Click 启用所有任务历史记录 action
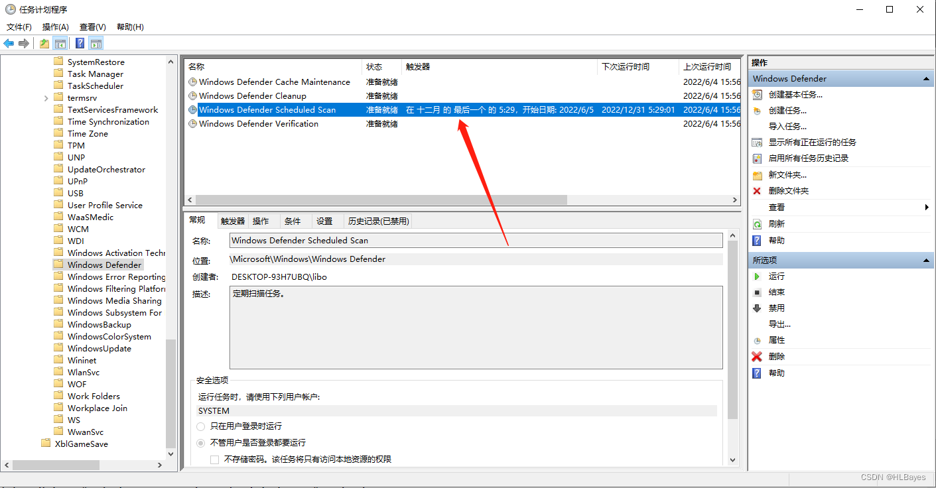The height and width of the screenshot is (488, 936). 808,158
